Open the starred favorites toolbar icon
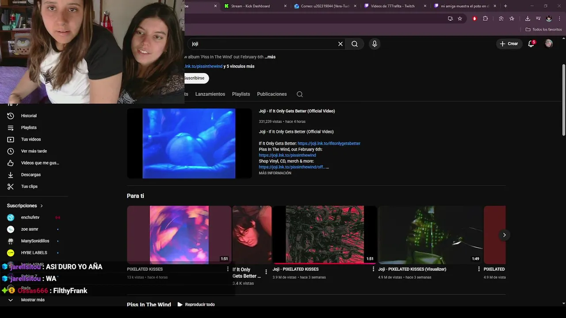Screen dimensions: 566x318 tap(512, 19)
